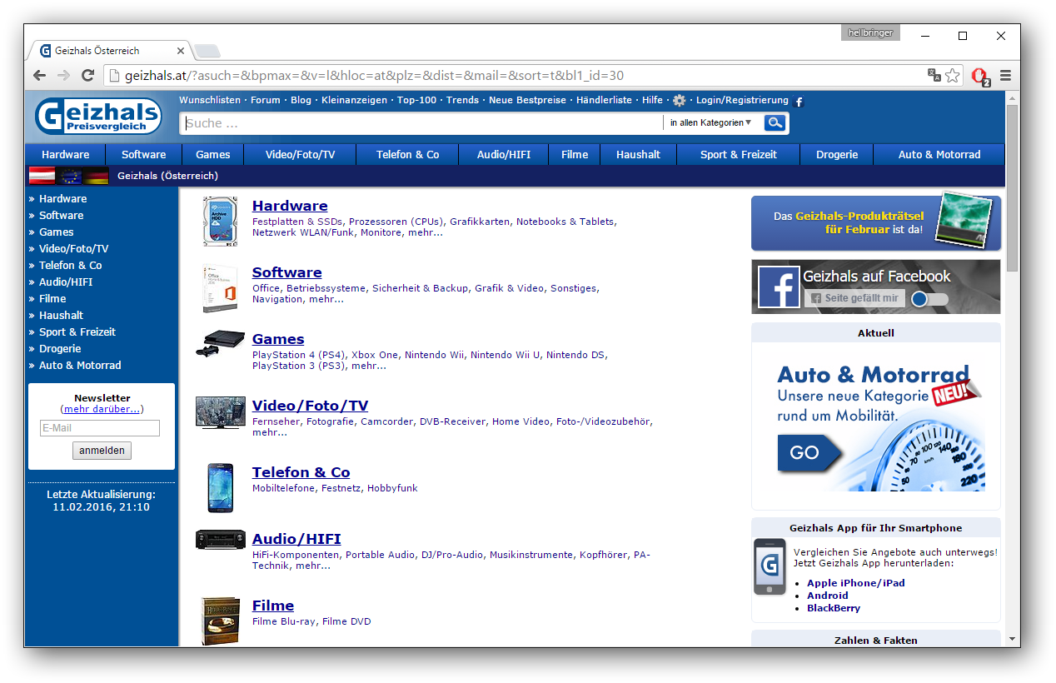Open the Geizhals-Produkträtsel für Februar banner
1056x683 pixels.
click(x=875, y=222)
